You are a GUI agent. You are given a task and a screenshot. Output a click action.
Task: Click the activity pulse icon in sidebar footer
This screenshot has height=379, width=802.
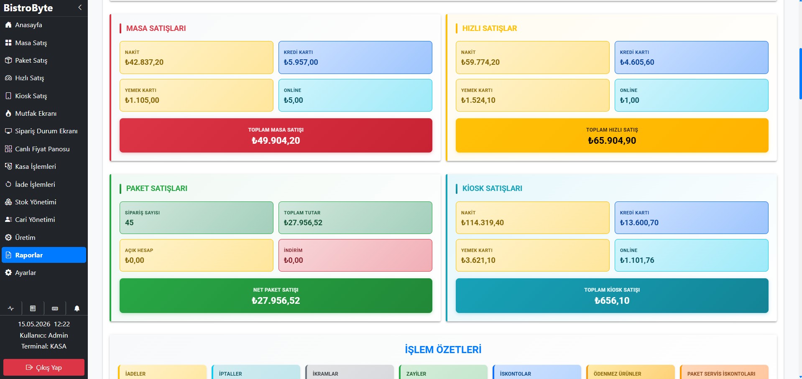click(11, 308)
